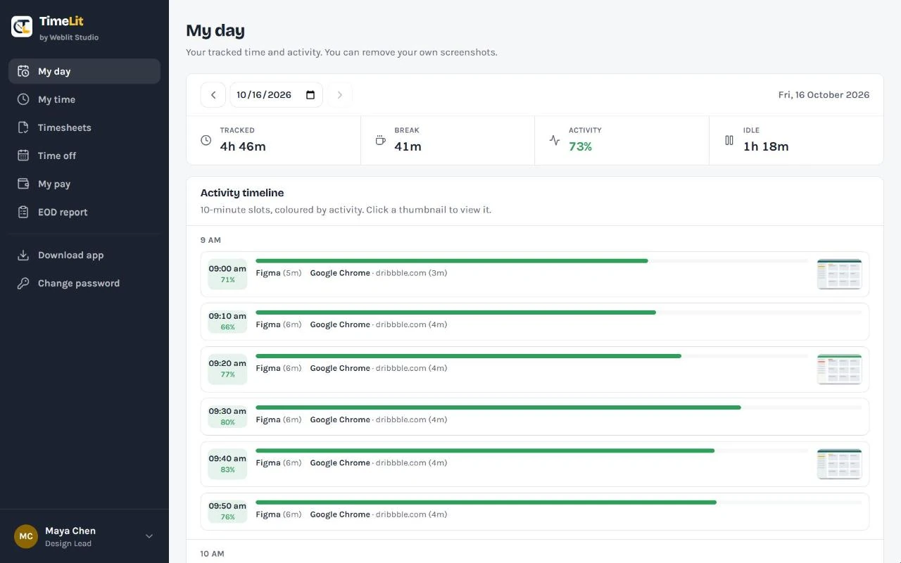Viewport: 901px width, 563px height.
Task: Click the 09:00 am activity progress bar
Action: coord(532,261)
